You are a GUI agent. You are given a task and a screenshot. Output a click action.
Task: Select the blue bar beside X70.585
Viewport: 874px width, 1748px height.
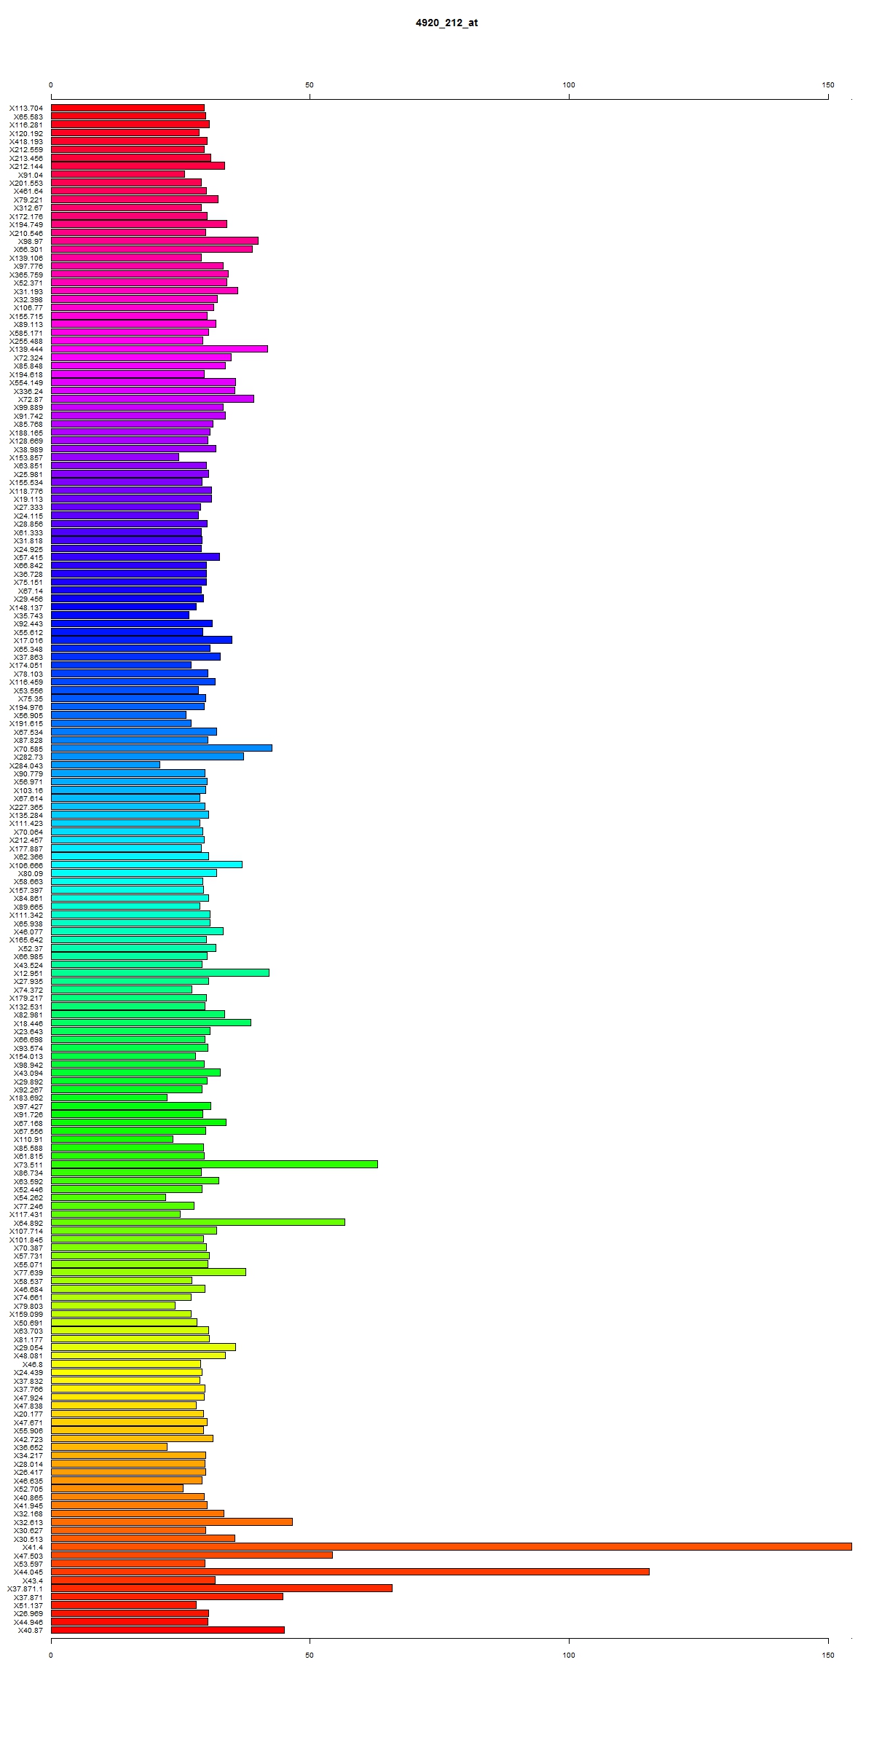pyautogui.click(x=162, y=748)
